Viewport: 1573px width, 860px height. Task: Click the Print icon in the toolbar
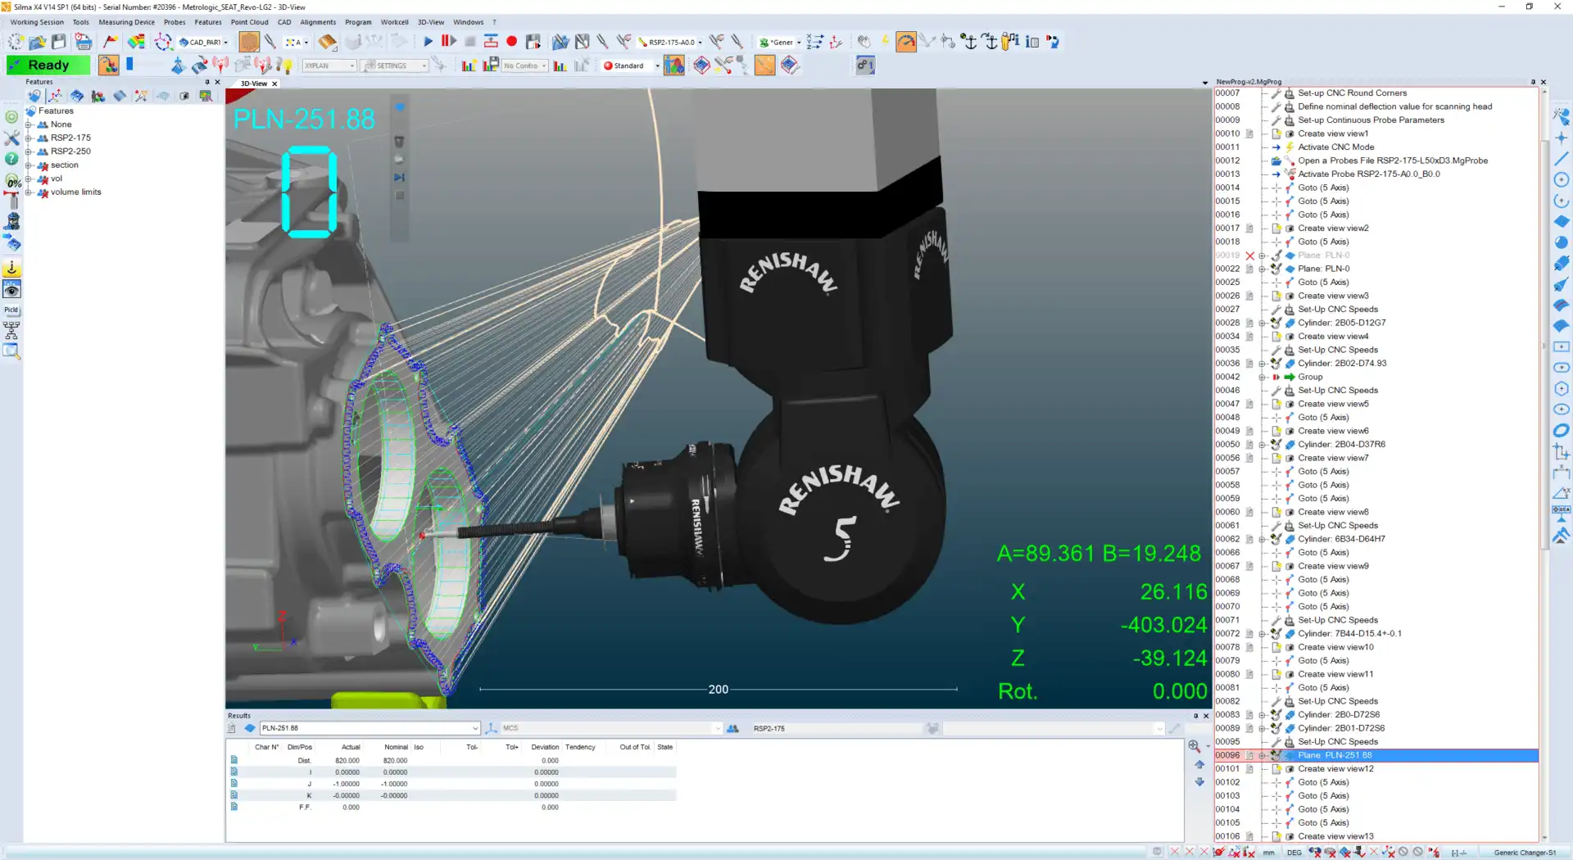pos(83,41)
